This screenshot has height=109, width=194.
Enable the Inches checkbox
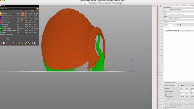(166, 99)
